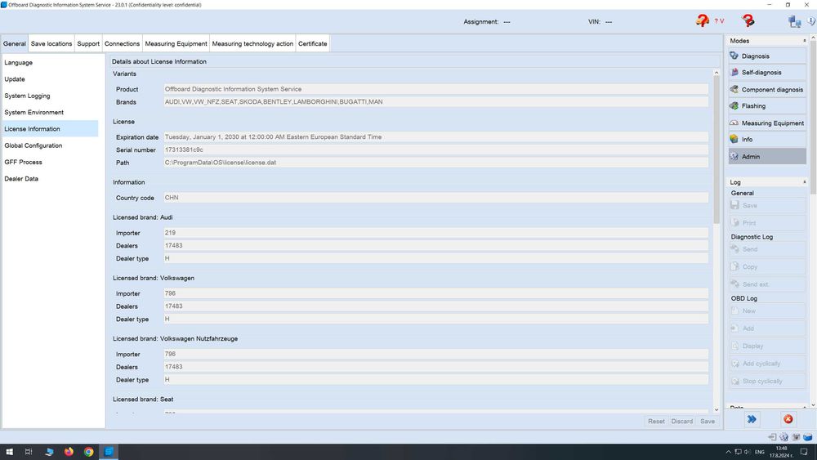Open Firefox from taskbar
Viewport: 817px width, 460px height.
tap(69, 452)
